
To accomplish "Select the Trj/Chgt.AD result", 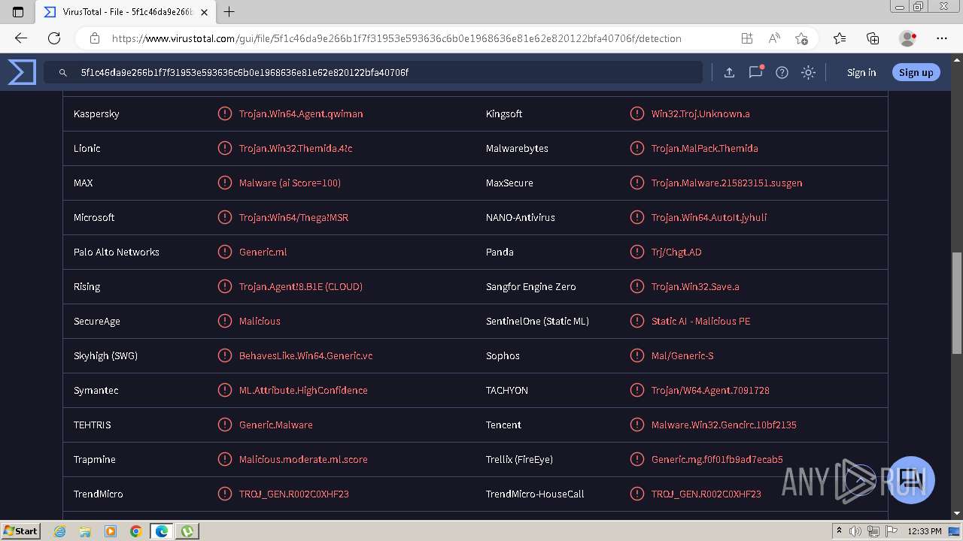I will pyautogui.click(x=676, y=252).
